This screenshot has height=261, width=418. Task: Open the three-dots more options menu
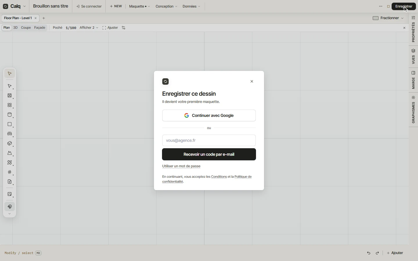click(381, 6)
